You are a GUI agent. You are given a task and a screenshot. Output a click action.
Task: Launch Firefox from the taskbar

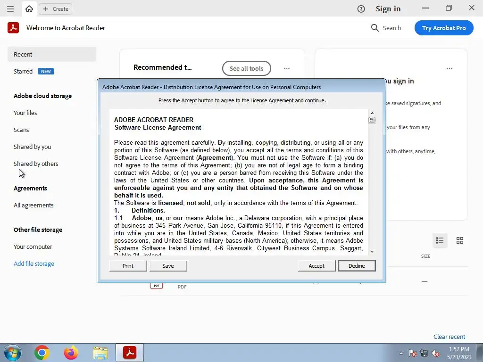click(x=71, y=353)
